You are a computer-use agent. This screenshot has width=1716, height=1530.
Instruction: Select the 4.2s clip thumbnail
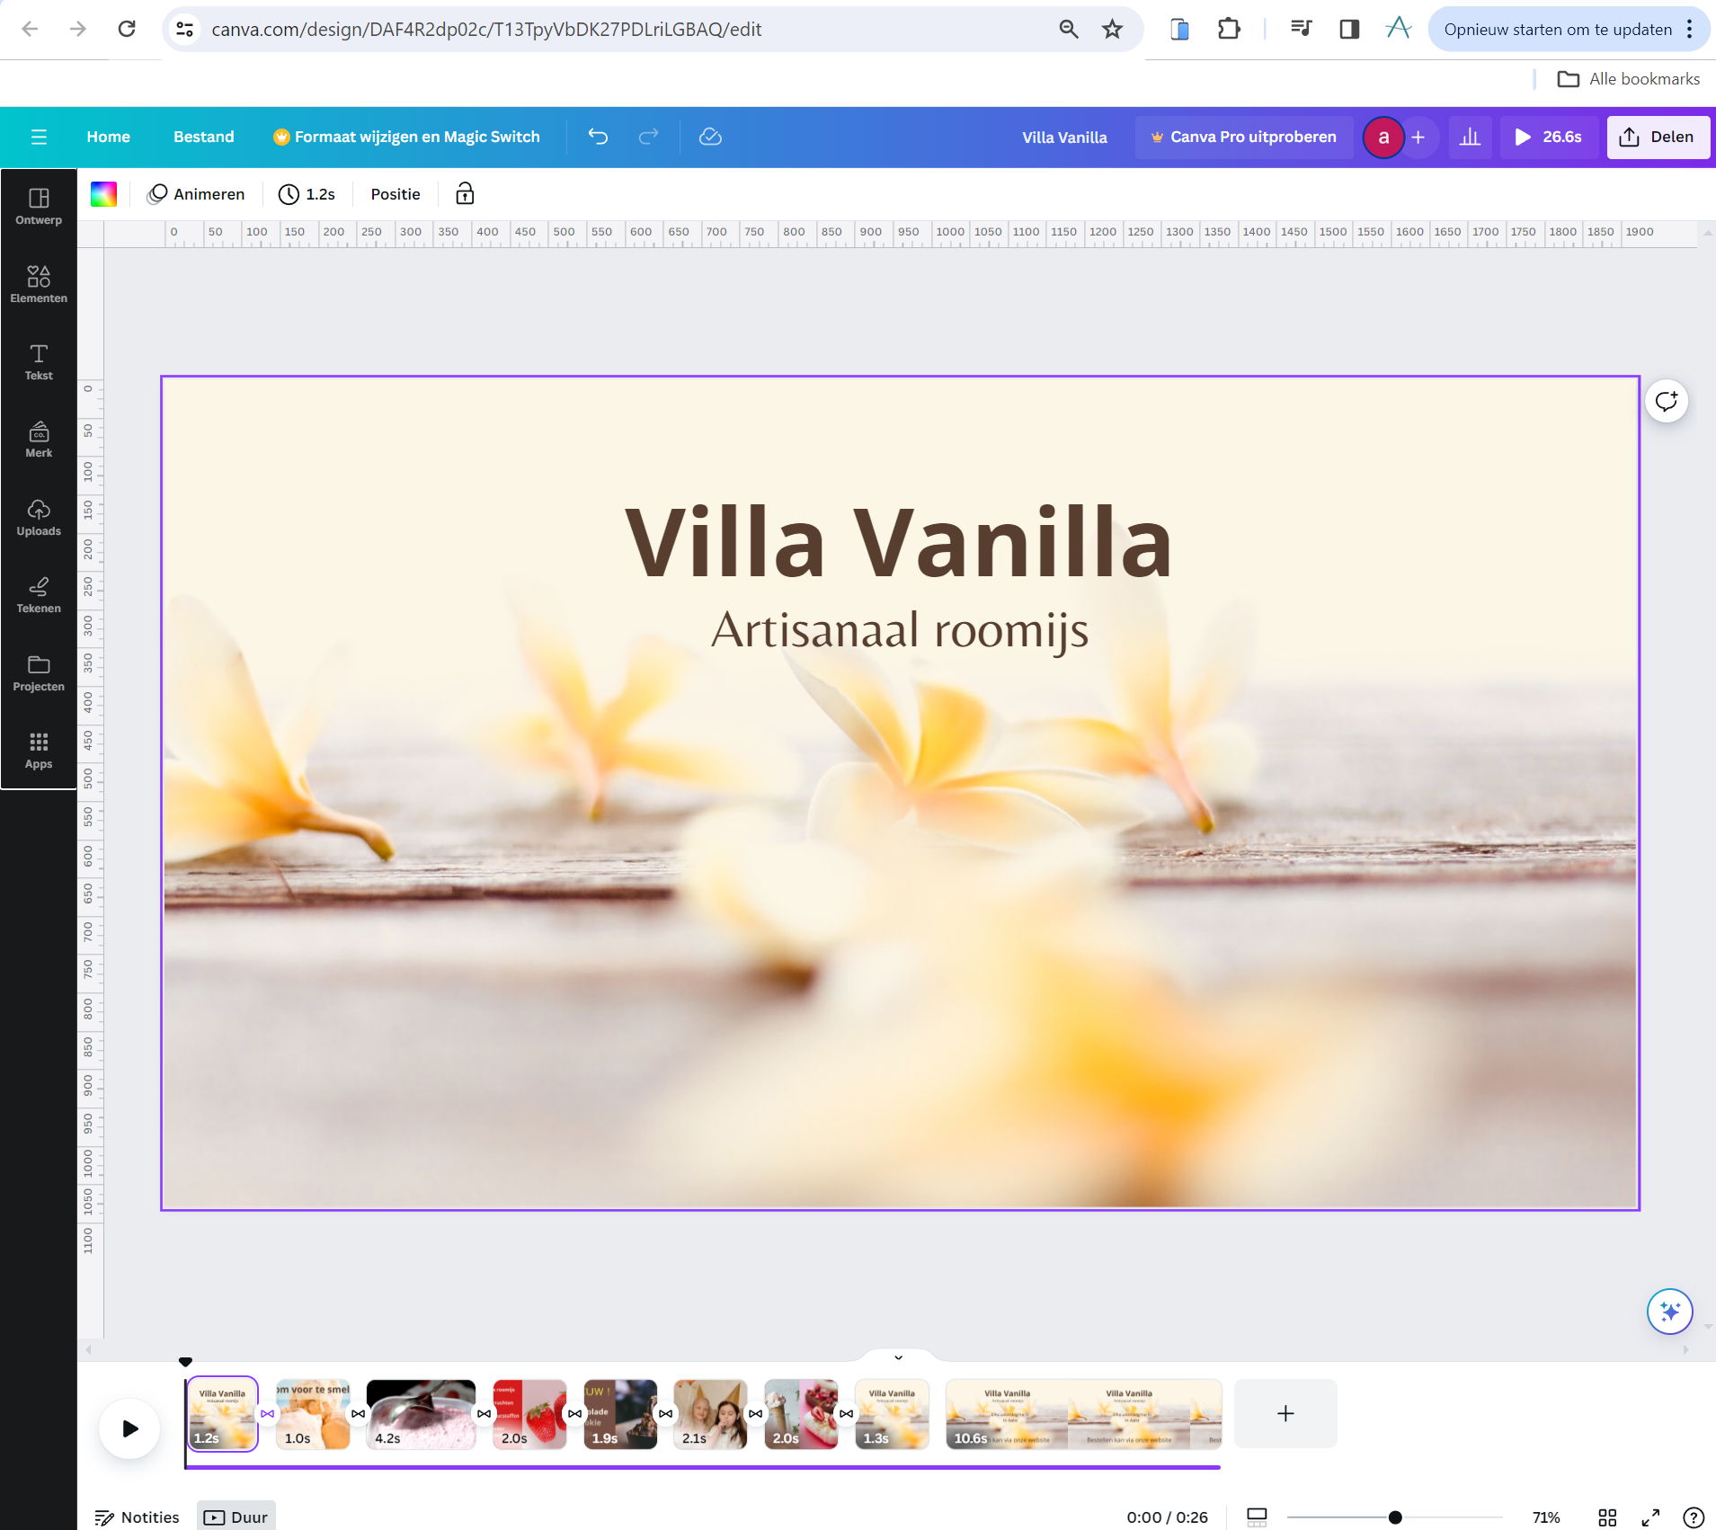[x=421, y=1414]
